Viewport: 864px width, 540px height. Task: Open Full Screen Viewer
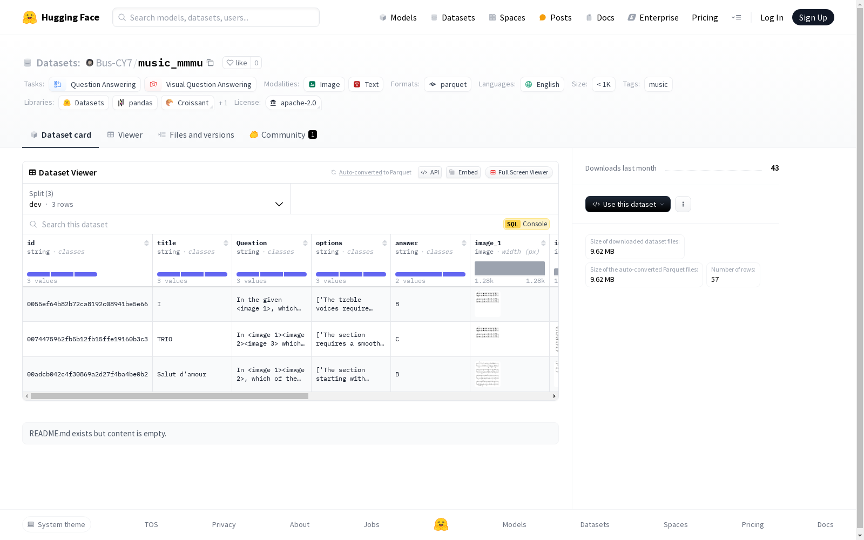(519, 172)
